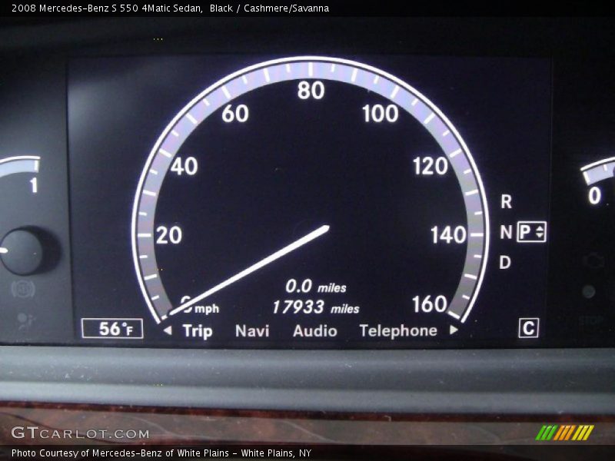Open next menu with right arrow
The height and width of the screenshot is (461, 615).
pos(452,332)
